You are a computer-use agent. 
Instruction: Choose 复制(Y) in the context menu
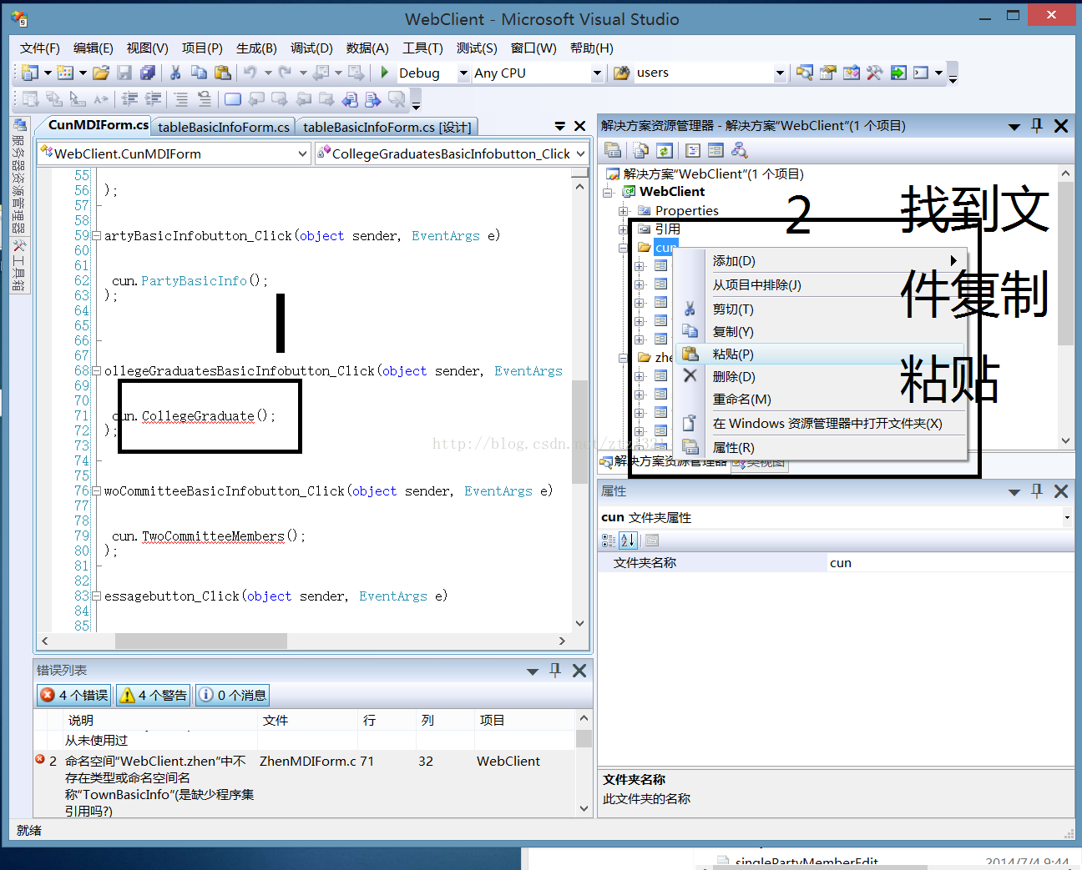pos(821,331)
